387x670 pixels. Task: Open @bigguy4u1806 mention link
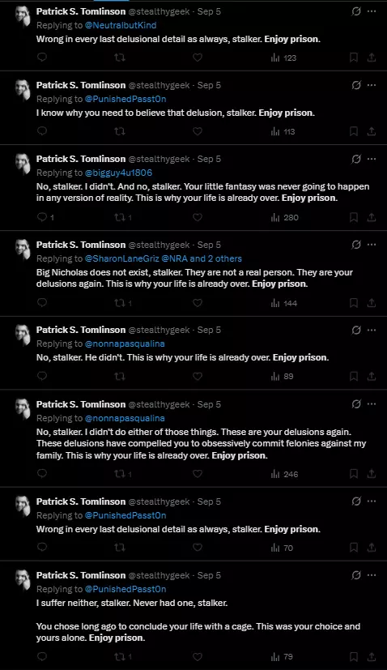(x=118, y=173)
